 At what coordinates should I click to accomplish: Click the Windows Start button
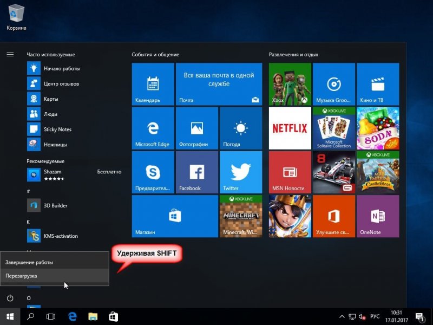coord(10,317)
